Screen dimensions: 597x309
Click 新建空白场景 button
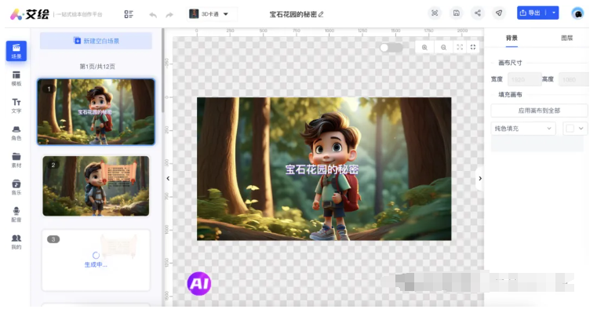(x=96, y=41)
